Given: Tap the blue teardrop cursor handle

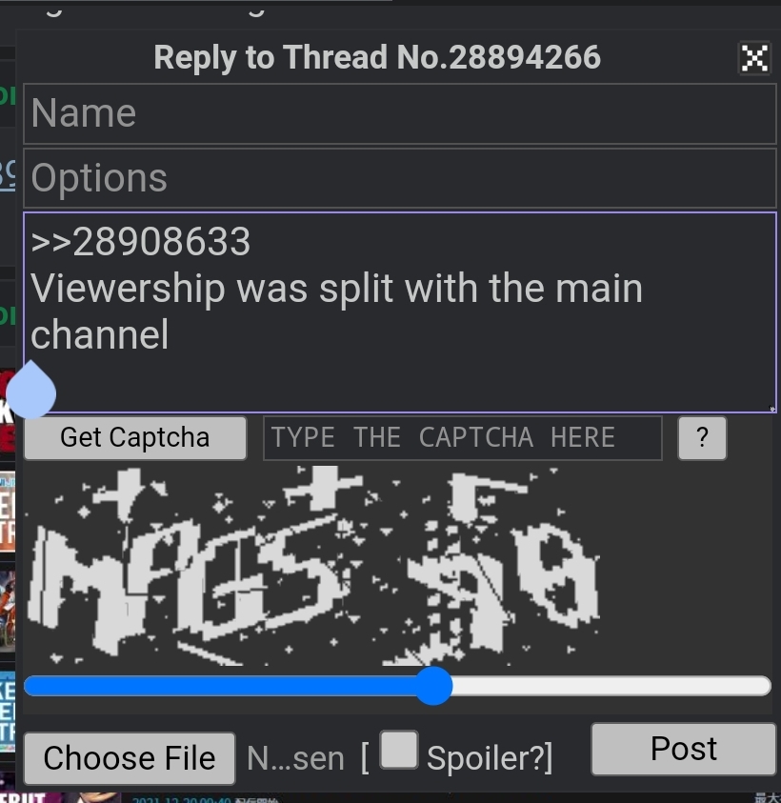Looking at the screenshot, I should [x=31, y=390].
